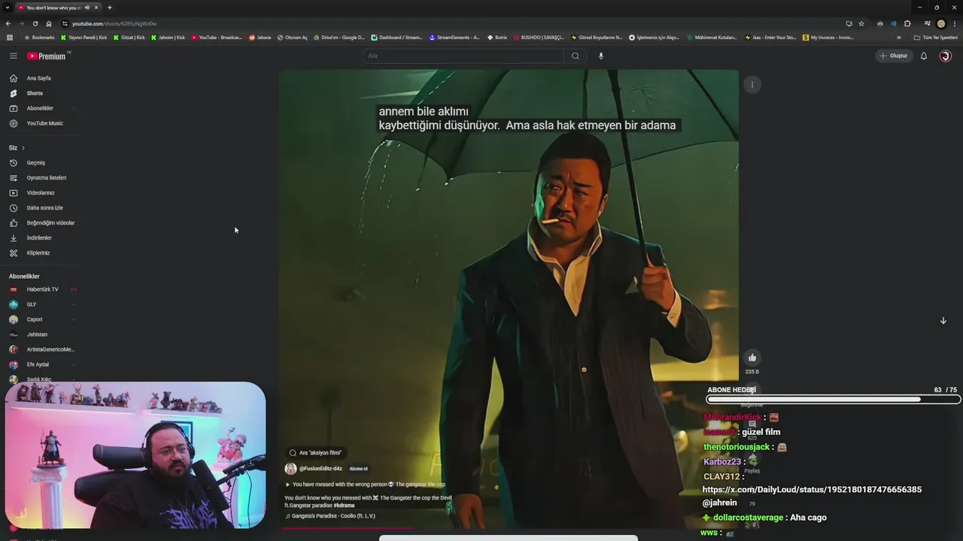Open YouTube notifications bell
This screenshot has width=963, height=541.
tap(924, 56)
